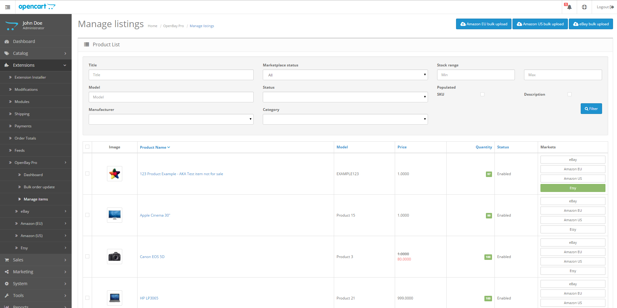This screenshot has width=617, height=308.
Task: Click the Extensions puzzle icon
Action: (7, 65)
